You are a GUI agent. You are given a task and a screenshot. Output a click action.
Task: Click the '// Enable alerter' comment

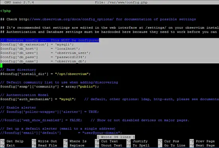(18, 107)
